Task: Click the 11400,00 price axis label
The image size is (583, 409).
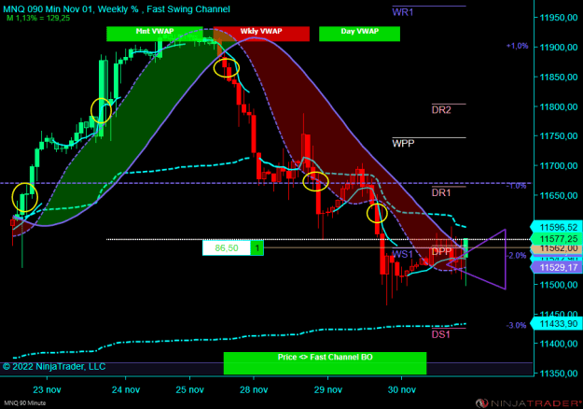Action: 559,344
